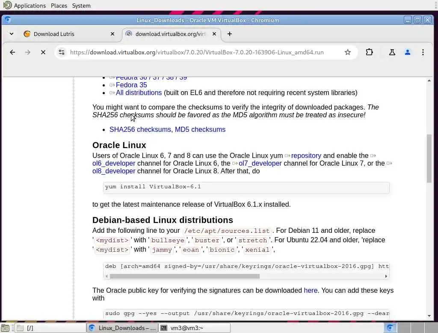Open All distributions download link
The image size is (438, 333).
pos(139,93)
